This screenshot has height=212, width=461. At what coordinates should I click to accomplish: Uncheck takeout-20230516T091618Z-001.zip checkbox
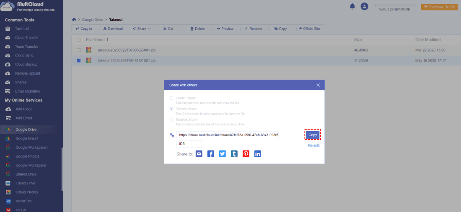[x=78, y=61]
